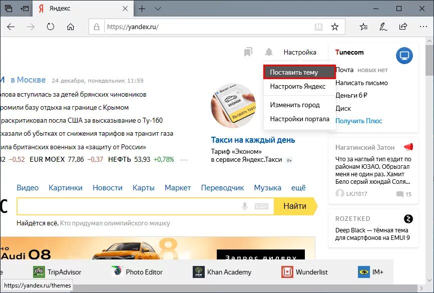Click the taxi app round thumbnail
This screenshot has height=293, width=434.
(x=233, y=106)
